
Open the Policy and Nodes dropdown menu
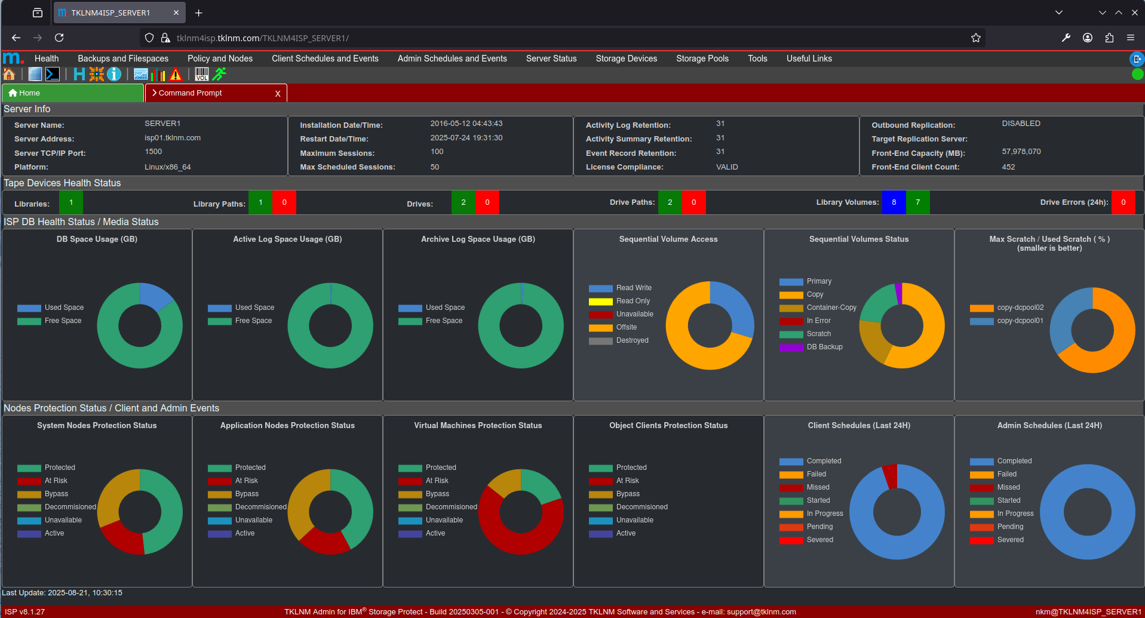click(220, 59)
